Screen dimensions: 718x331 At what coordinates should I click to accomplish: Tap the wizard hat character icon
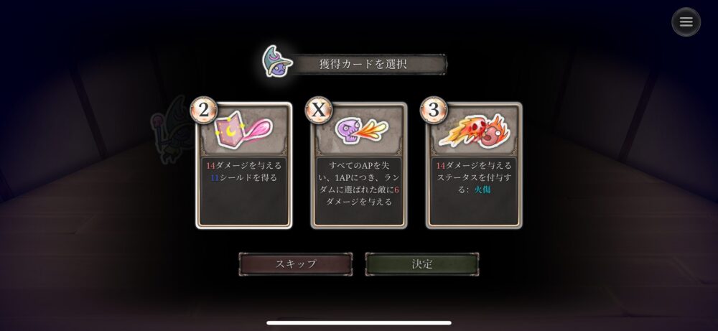pyautogui.click(x=277, y=61)
